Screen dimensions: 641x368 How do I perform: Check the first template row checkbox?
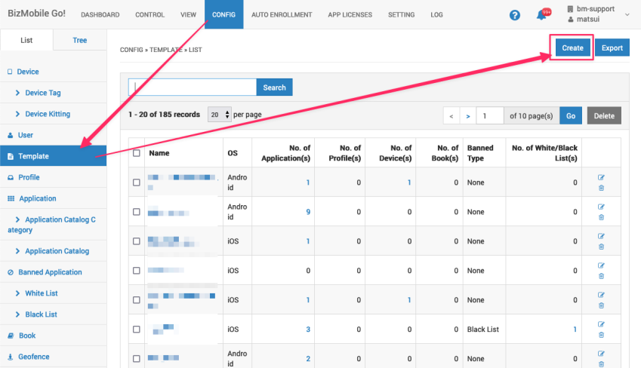(x=136, y=182)
